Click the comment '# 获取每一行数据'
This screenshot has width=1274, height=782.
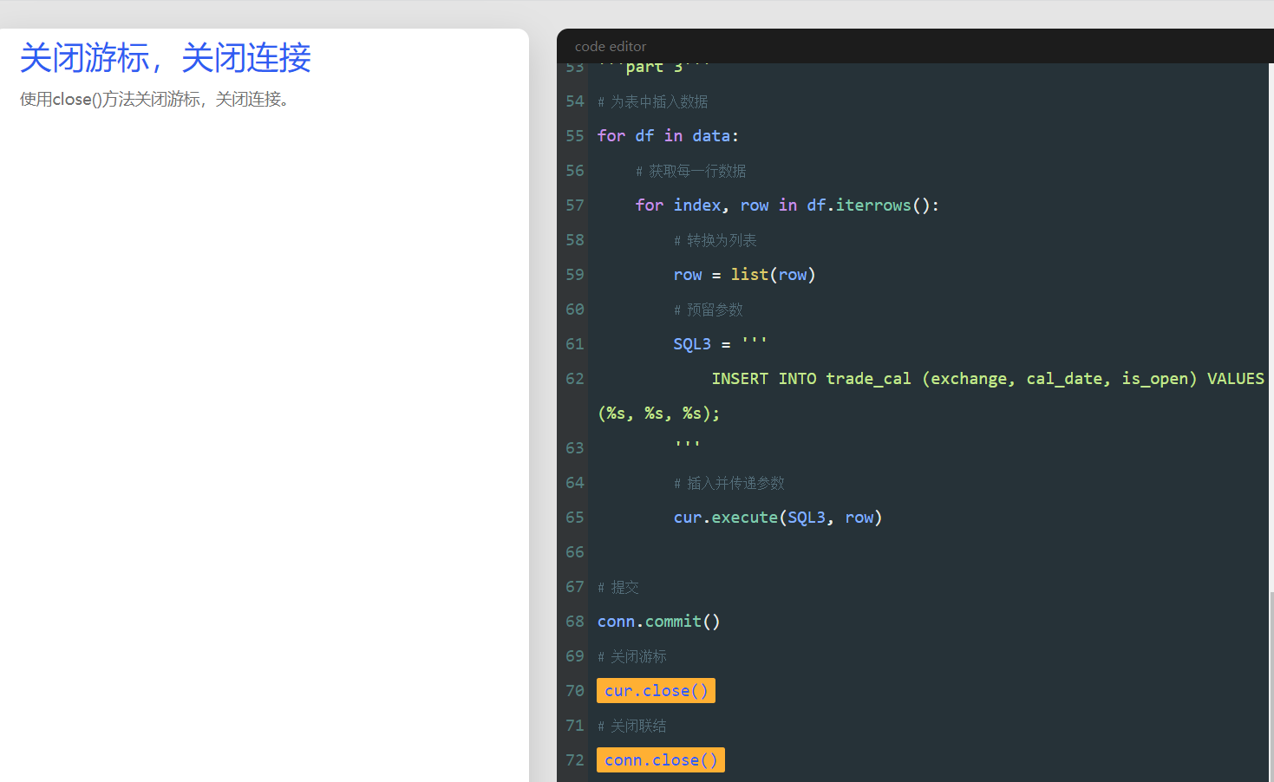click(691, 171)
